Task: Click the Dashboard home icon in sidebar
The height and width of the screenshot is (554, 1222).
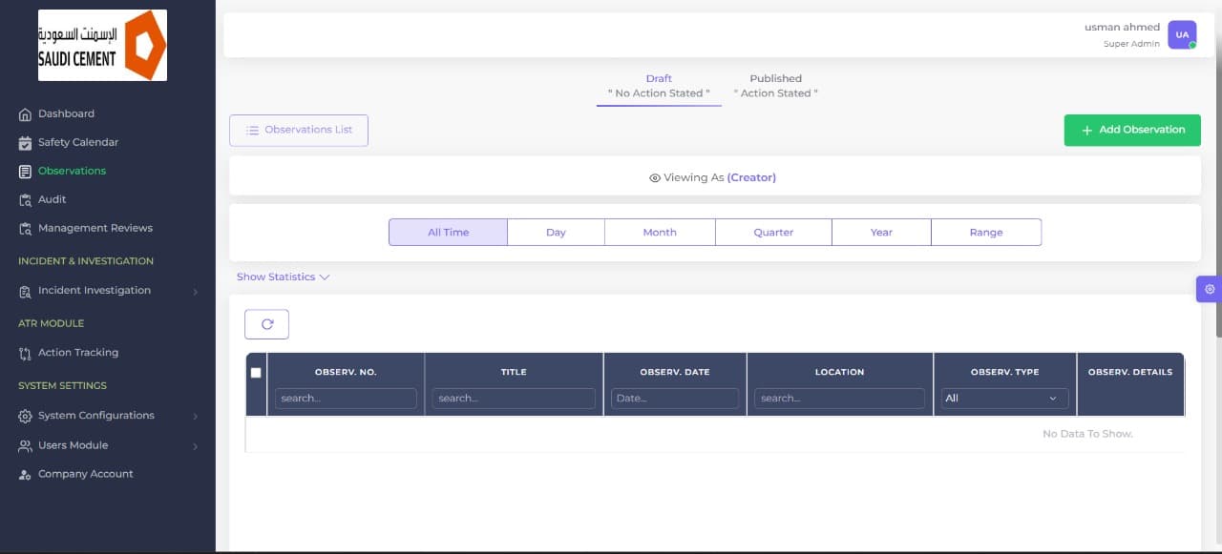Action: coord(26,114)
